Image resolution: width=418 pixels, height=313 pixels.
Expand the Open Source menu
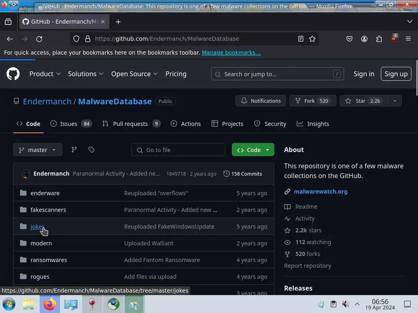134,74
